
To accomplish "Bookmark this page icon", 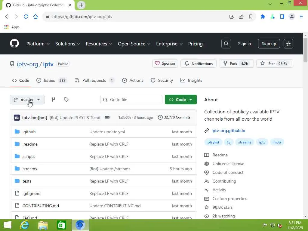I will coord(251,17).
